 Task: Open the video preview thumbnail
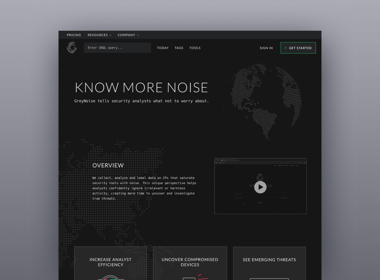coord(260,186)
